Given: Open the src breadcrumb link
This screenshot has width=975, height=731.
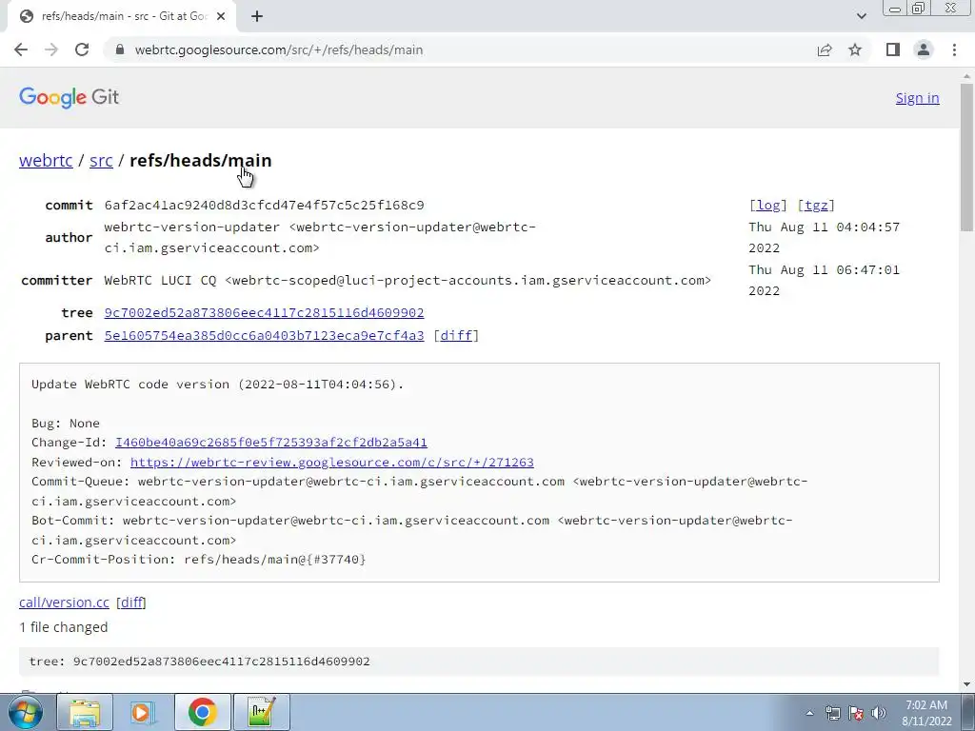Looking at the screenshot, I should tap(101, 160).
